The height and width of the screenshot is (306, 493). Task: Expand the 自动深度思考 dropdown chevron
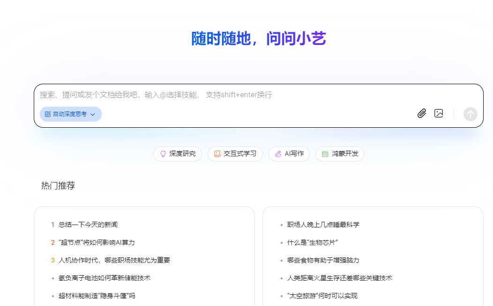coord(93,114)
